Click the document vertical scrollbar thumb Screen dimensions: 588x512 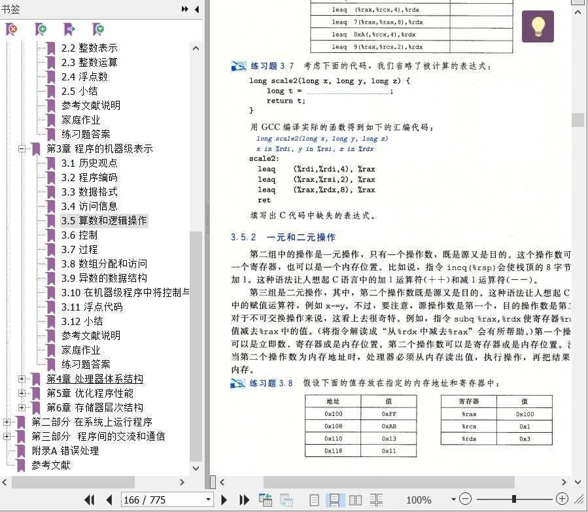[x=578, y=120]
